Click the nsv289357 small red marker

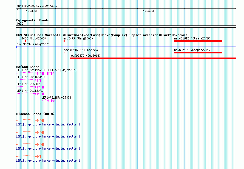point(64,53)
